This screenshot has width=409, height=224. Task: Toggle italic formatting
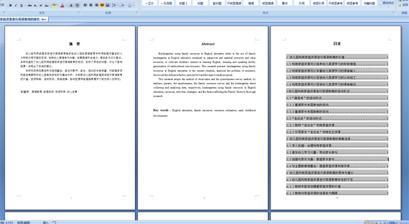[16, 5]
